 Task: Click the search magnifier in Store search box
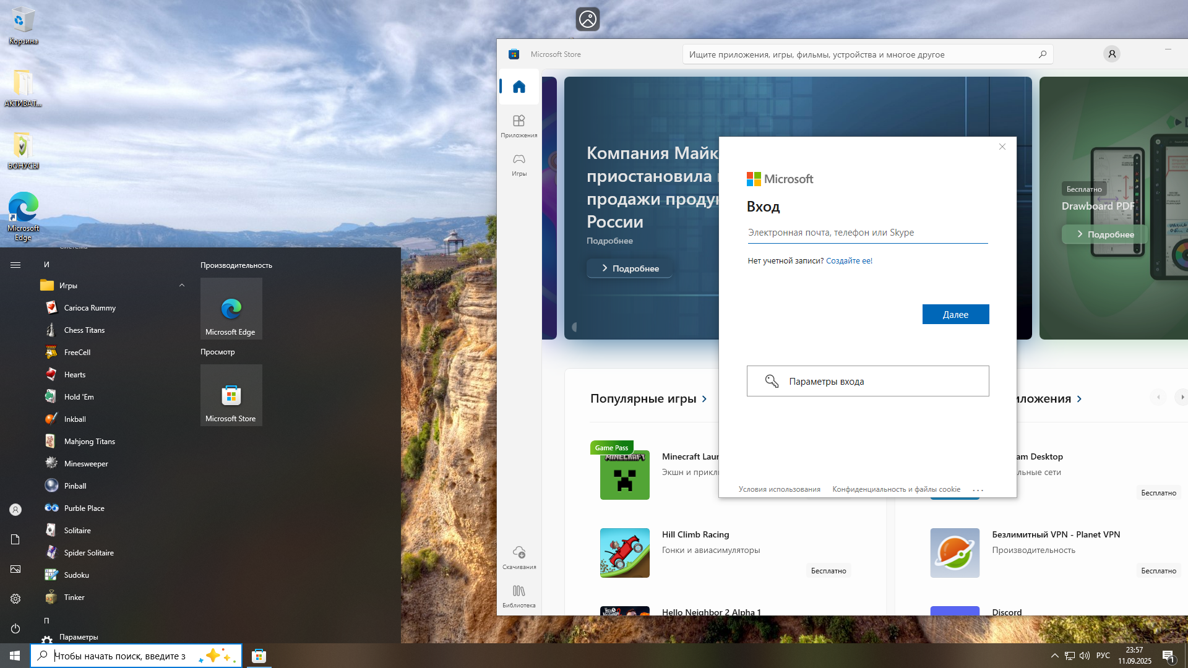[1043, 54]
